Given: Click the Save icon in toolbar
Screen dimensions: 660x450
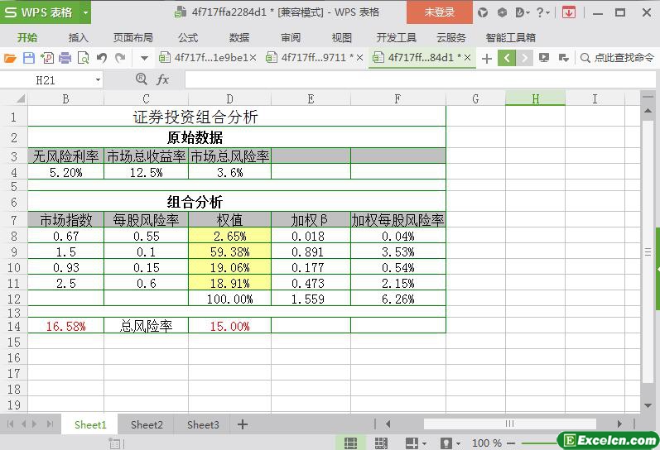Looking at the screenshot, I should click(28, 58).
